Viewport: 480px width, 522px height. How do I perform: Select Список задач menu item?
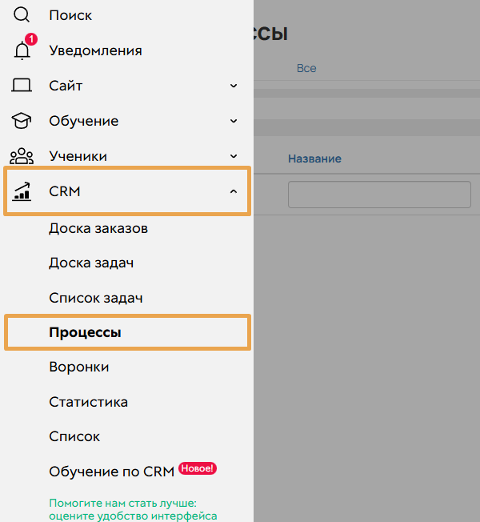95,298
